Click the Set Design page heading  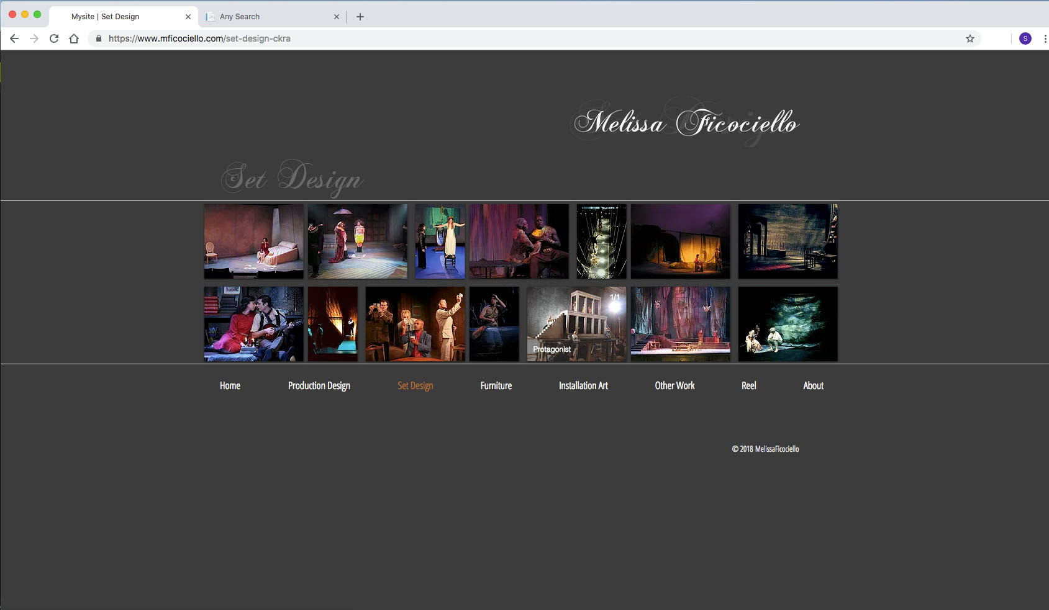tap(292, 177)
